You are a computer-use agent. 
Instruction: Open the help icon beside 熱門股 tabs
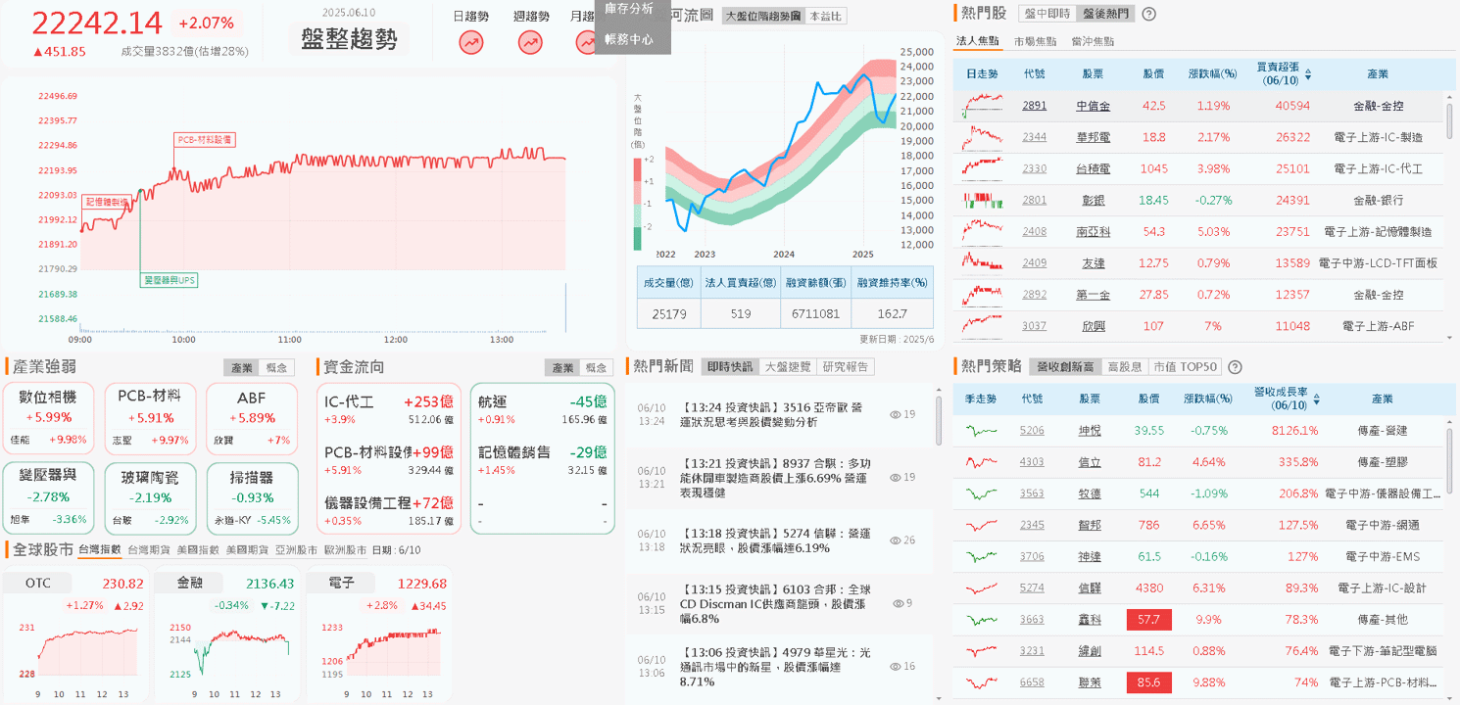1149,14
